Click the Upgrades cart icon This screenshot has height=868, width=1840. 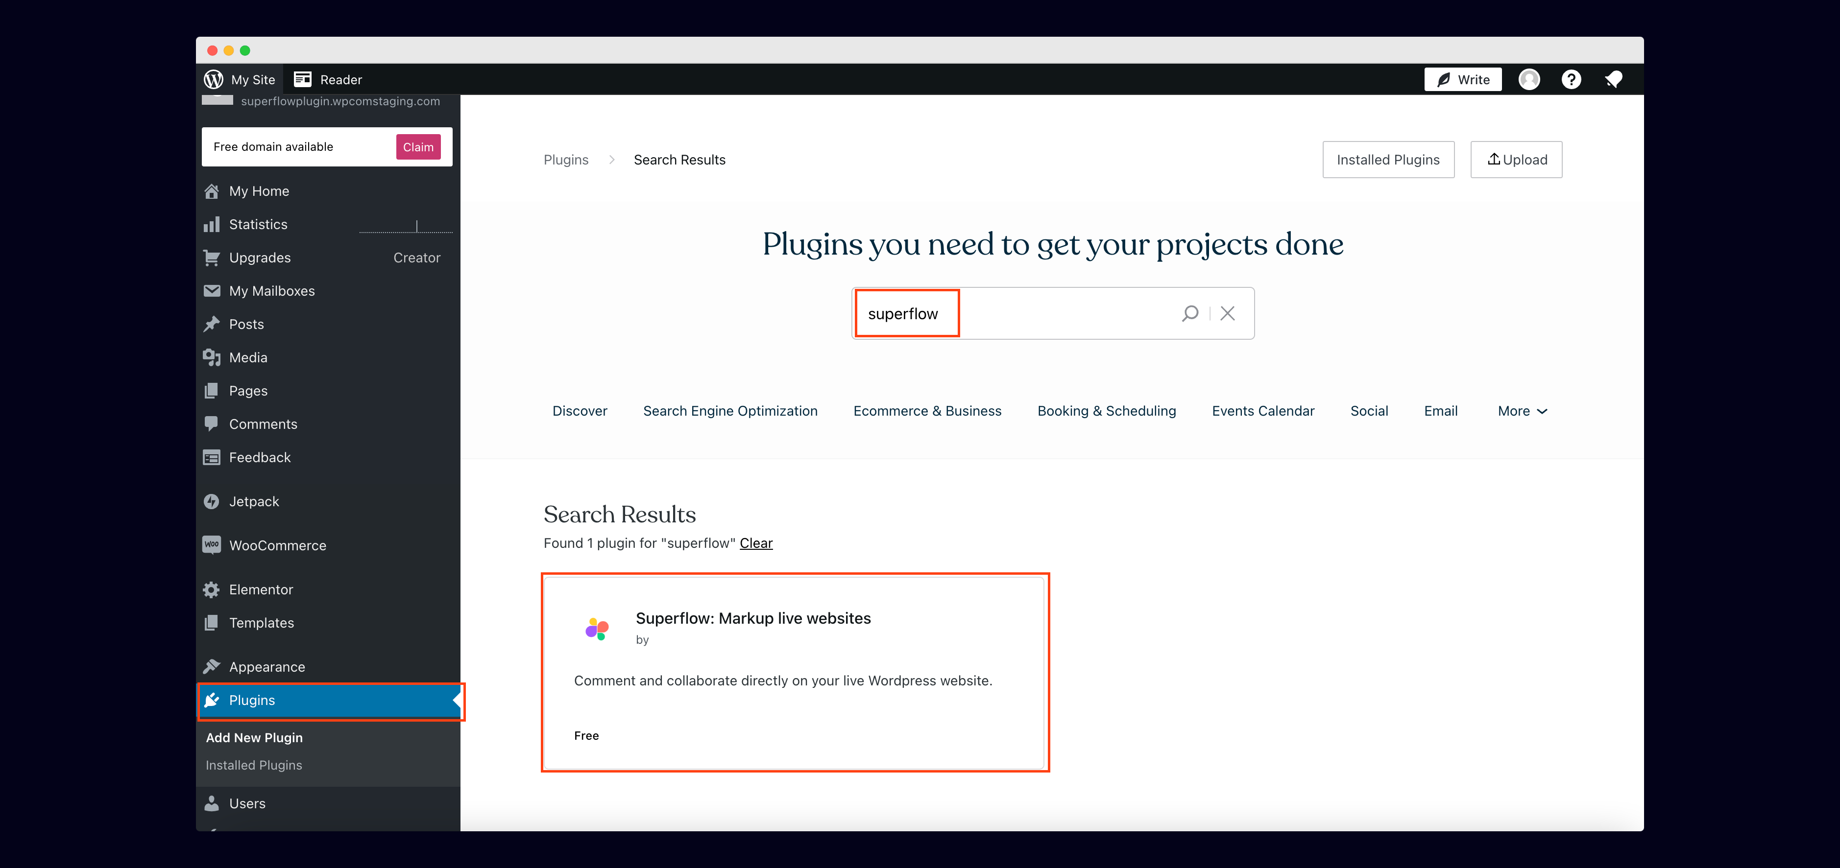coord(212,258)
